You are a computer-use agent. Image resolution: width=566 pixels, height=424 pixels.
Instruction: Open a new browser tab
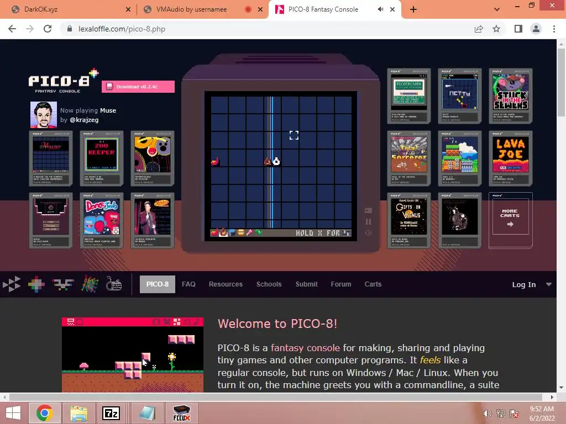click(413, 9)
